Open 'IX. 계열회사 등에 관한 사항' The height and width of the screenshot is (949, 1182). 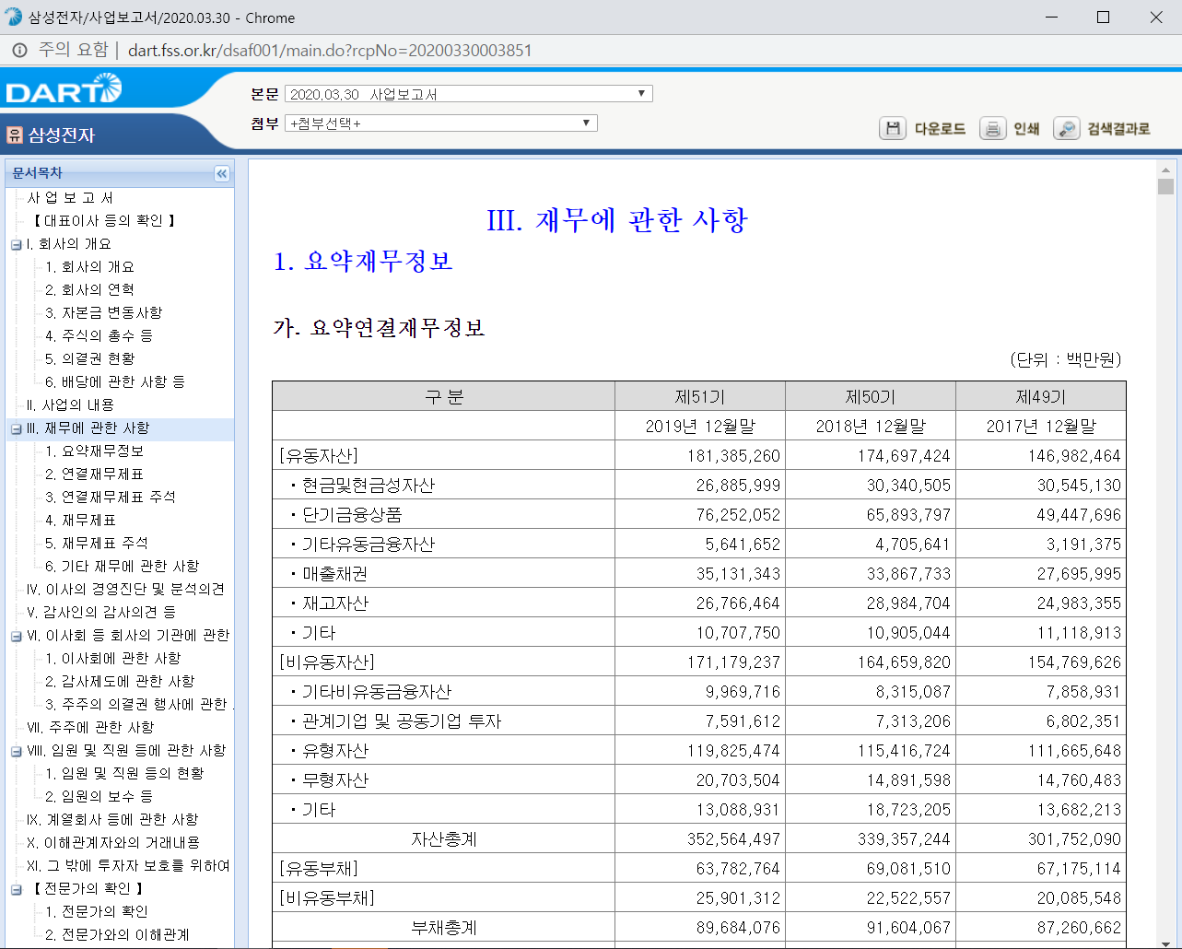112,820
